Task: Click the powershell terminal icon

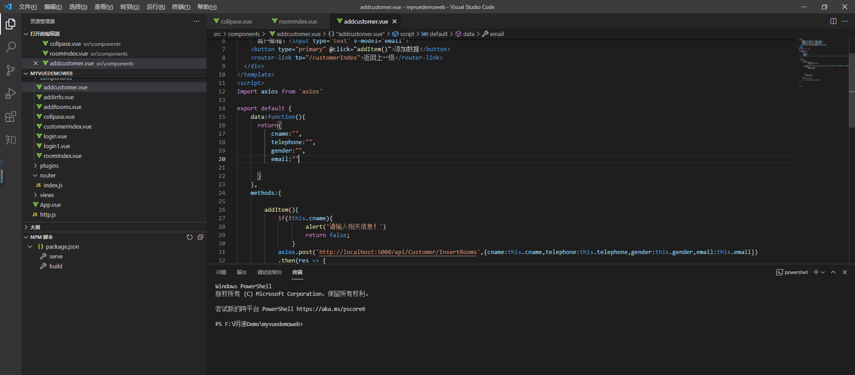Action: pyautogui.click(x=779, y=272)
